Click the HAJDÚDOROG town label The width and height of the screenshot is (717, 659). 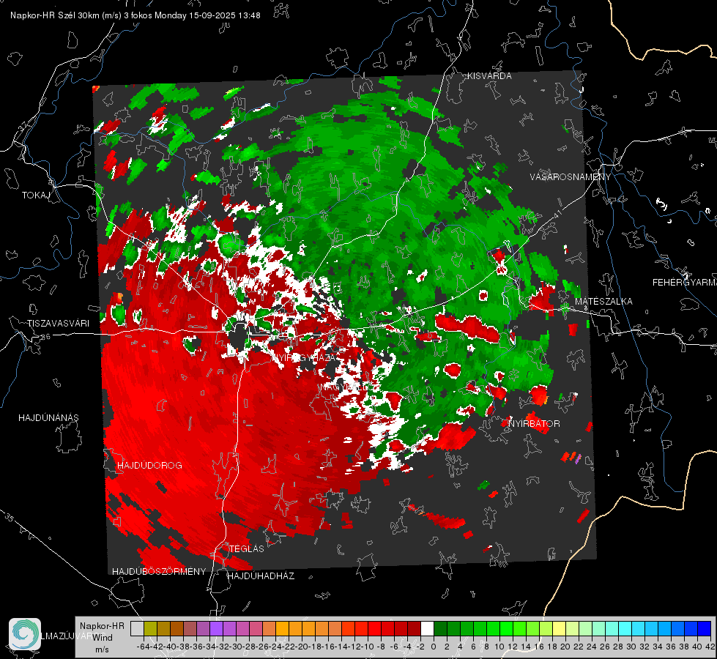(149, 465)
